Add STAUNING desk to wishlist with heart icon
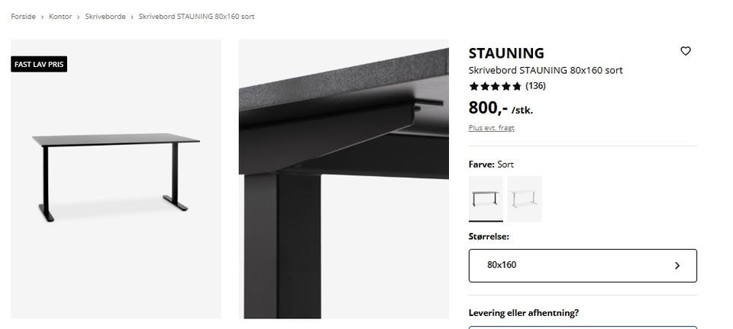Screen dimensions: 733x329 685,51
